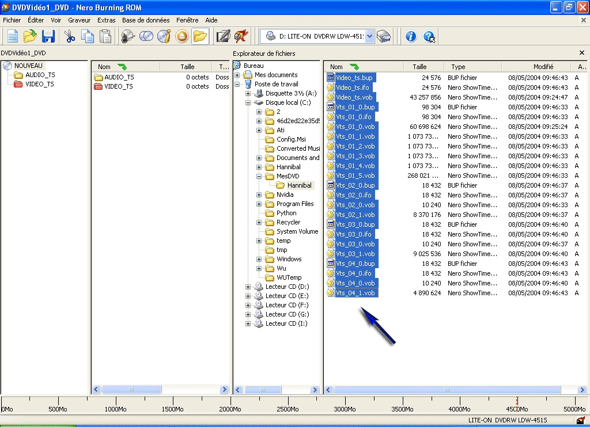The image size is (590, 427).
Task: Sort file explorer list by Nom column
Action: (x=364, y=67)
